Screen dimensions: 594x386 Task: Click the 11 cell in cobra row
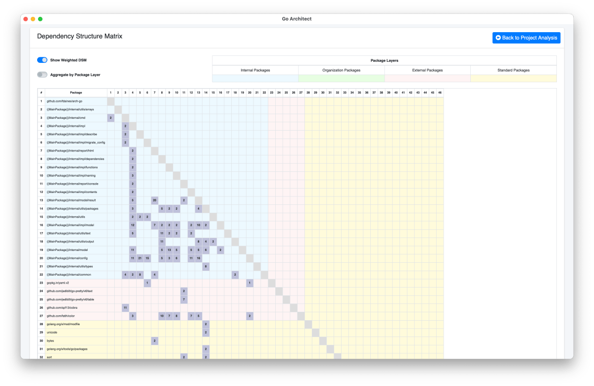[125, 307]
